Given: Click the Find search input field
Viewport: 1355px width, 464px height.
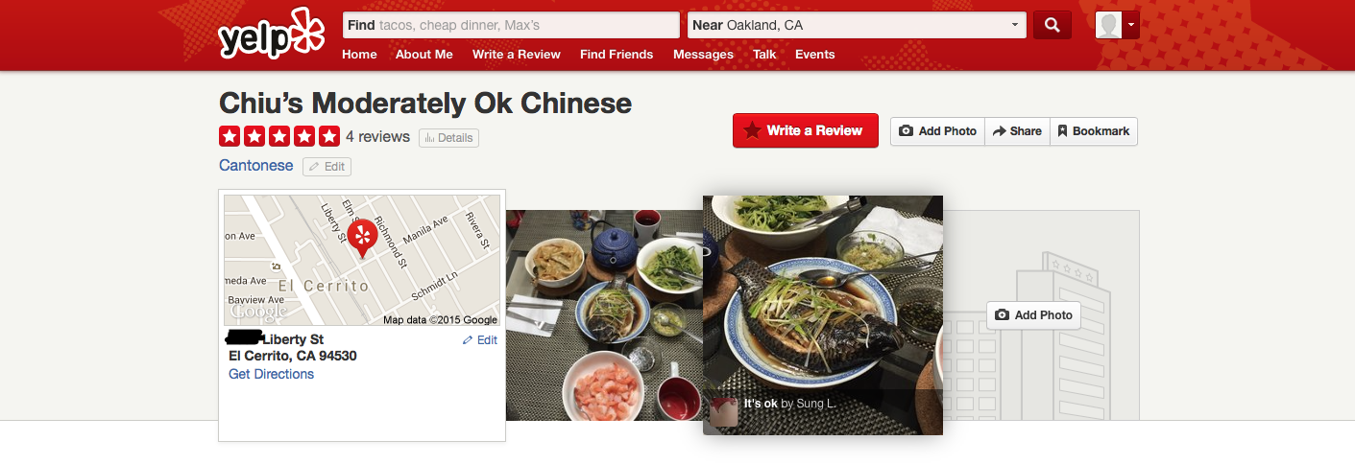Looking at the screenshot, I should pyautogui.click(x=511, y=25).
